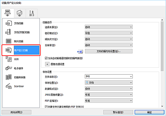
Task: Click the 用法说明 instructions button
Action: 17,112
